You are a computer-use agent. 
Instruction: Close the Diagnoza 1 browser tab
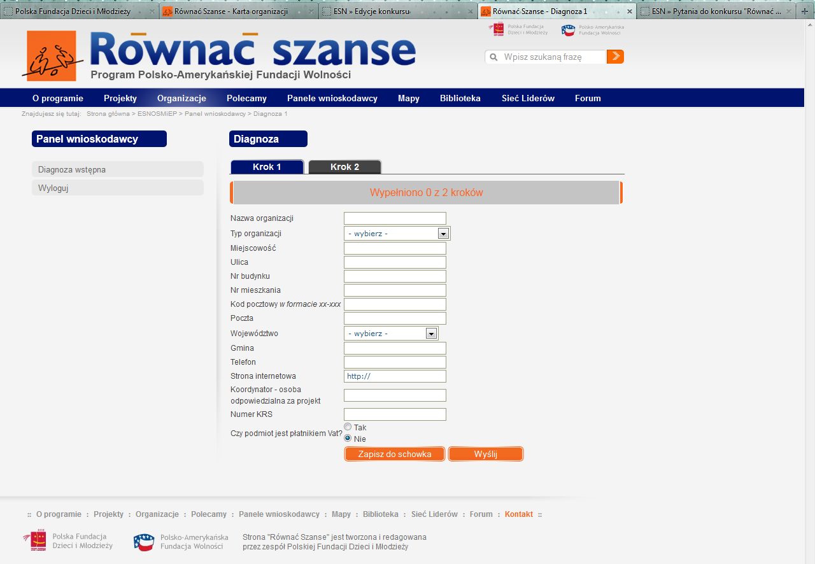[630, 11]
